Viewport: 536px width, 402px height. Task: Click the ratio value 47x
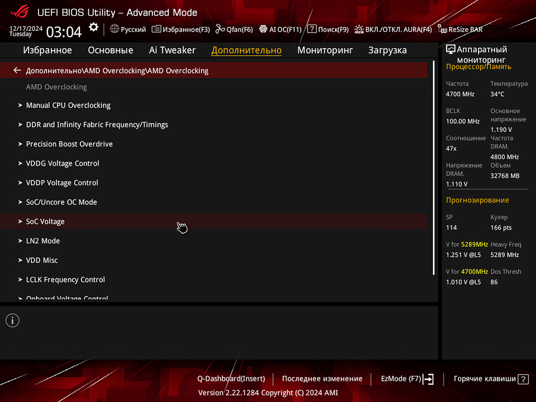pyautogui.click(x=452, y=148)
